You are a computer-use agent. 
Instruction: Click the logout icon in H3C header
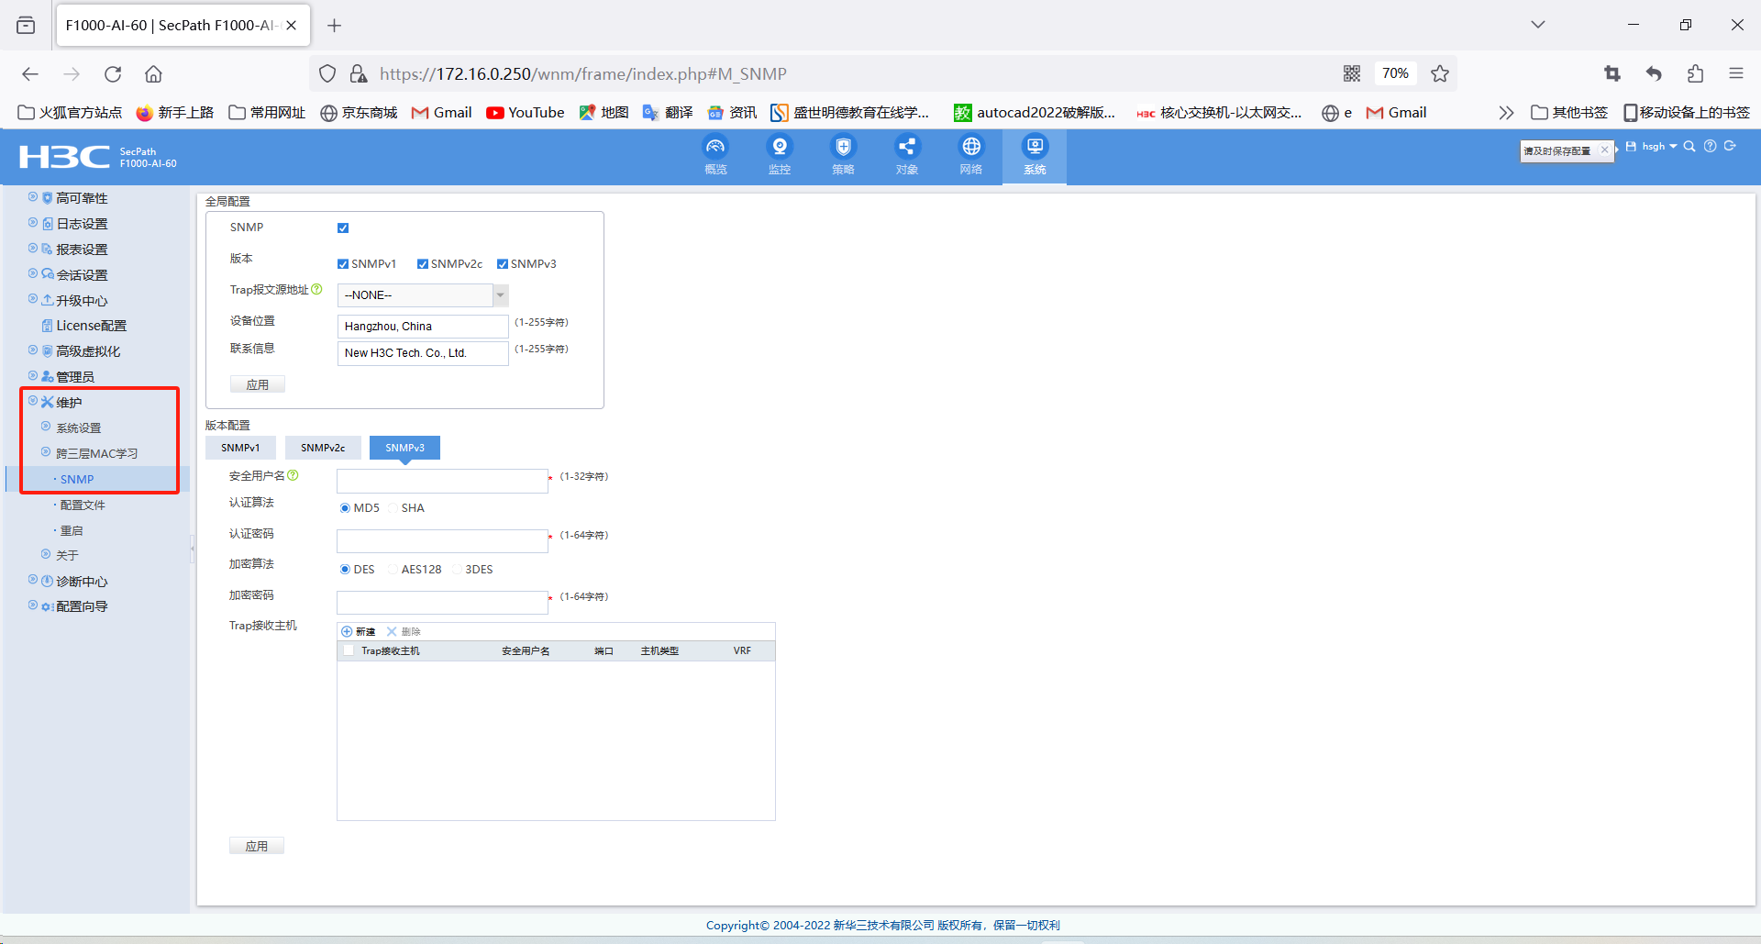coord(1730,147)
